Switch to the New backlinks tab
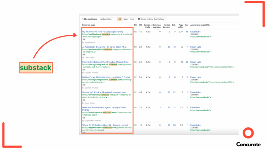The height and width of the screenshot is (150, 267). pyautogui.click(x=125, y=19)
